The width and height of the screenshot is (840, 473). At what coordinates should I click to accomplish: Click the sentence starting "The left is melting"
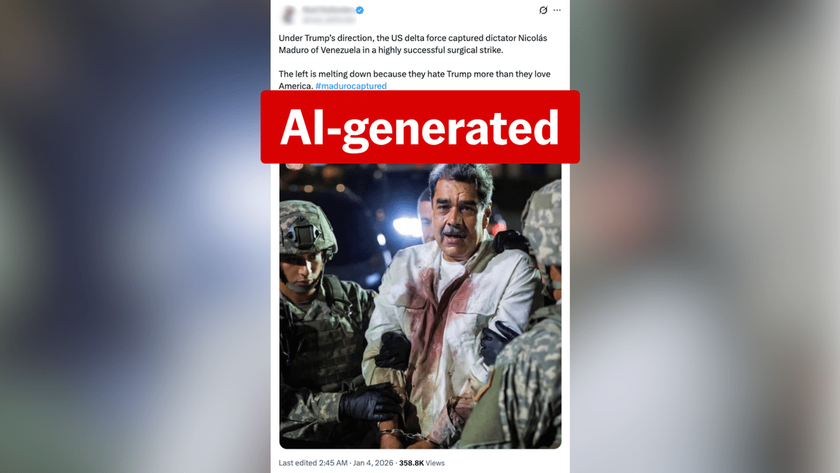point(414,80)
